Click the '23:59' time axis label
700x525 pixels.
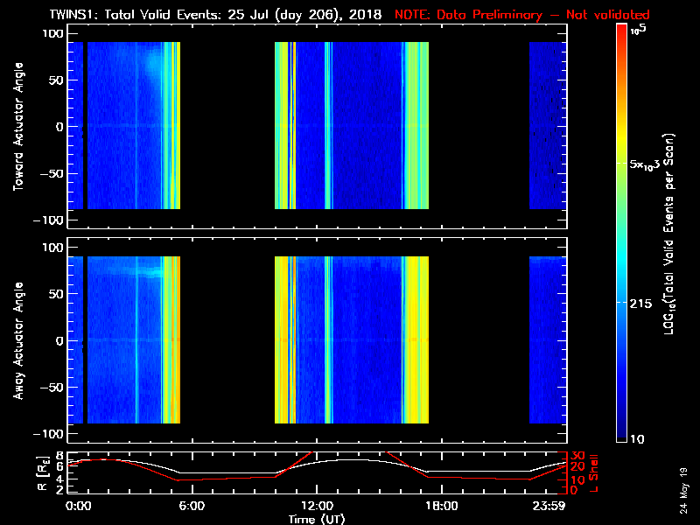click(551, 506)
